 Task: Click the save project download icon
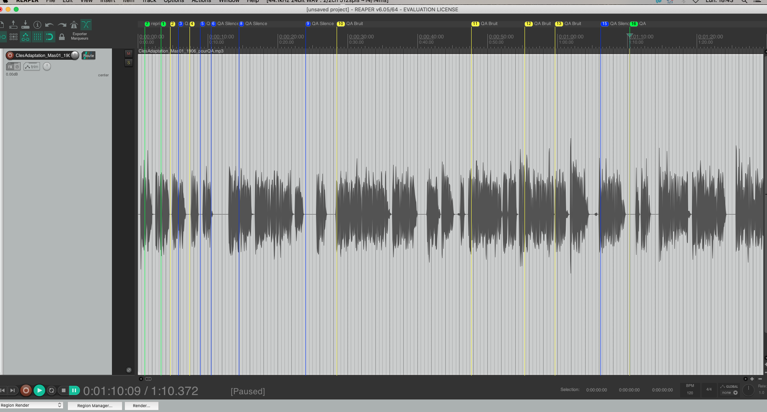pos(25,25)
